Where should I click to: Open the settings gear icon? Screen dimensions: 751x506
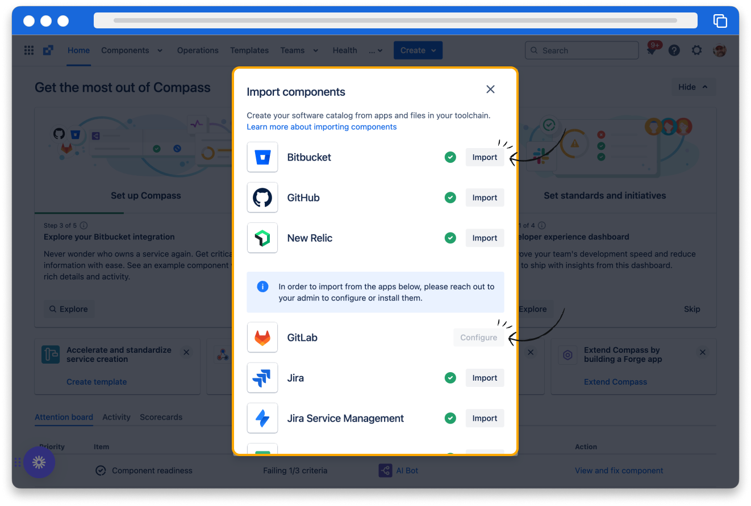pyautogui.click(x=697, y=50)
